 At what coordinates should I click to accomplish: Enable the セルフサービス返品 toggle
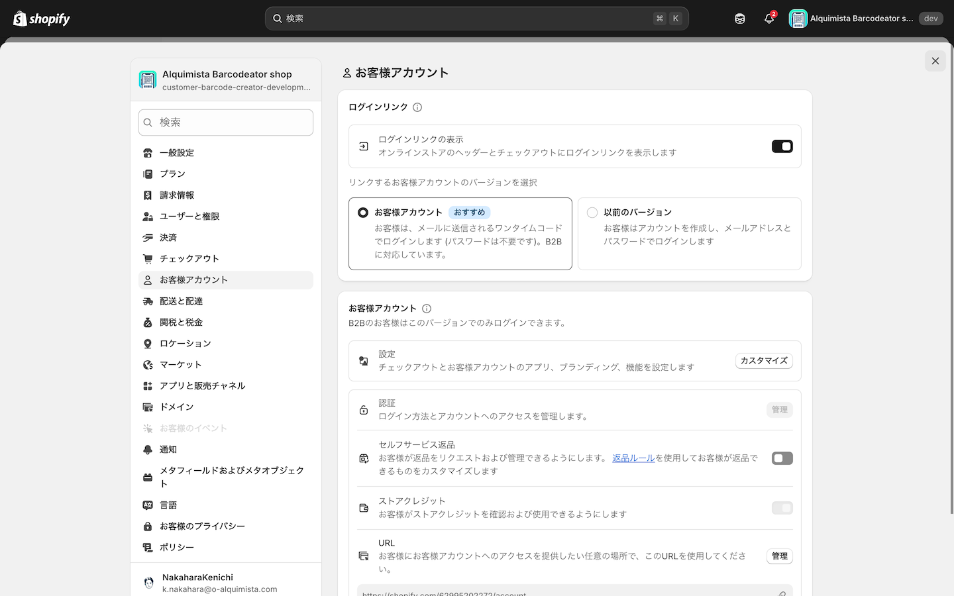click(782, 458)
